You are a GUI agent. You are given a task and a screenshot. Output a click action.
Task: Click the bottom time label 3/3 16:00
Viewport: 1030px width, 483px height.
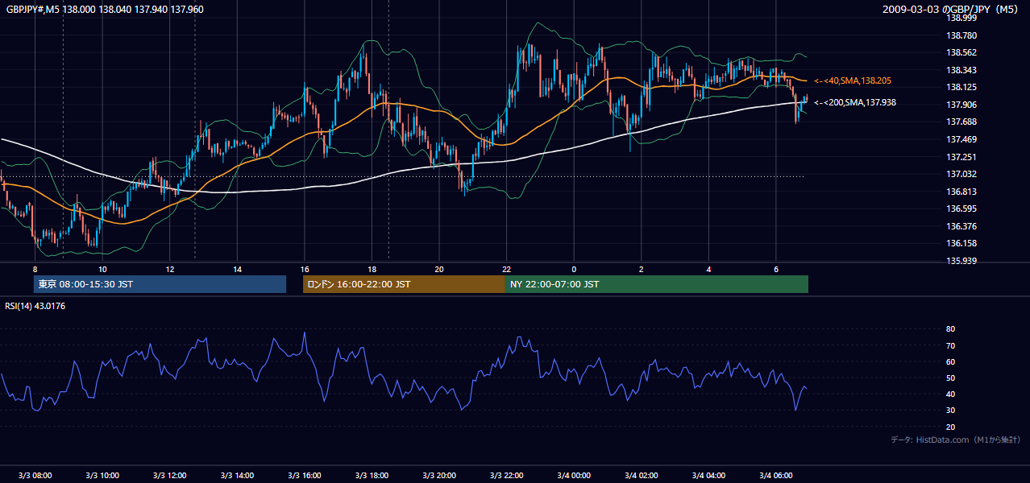pyautogui.click(x=305, y=475)
